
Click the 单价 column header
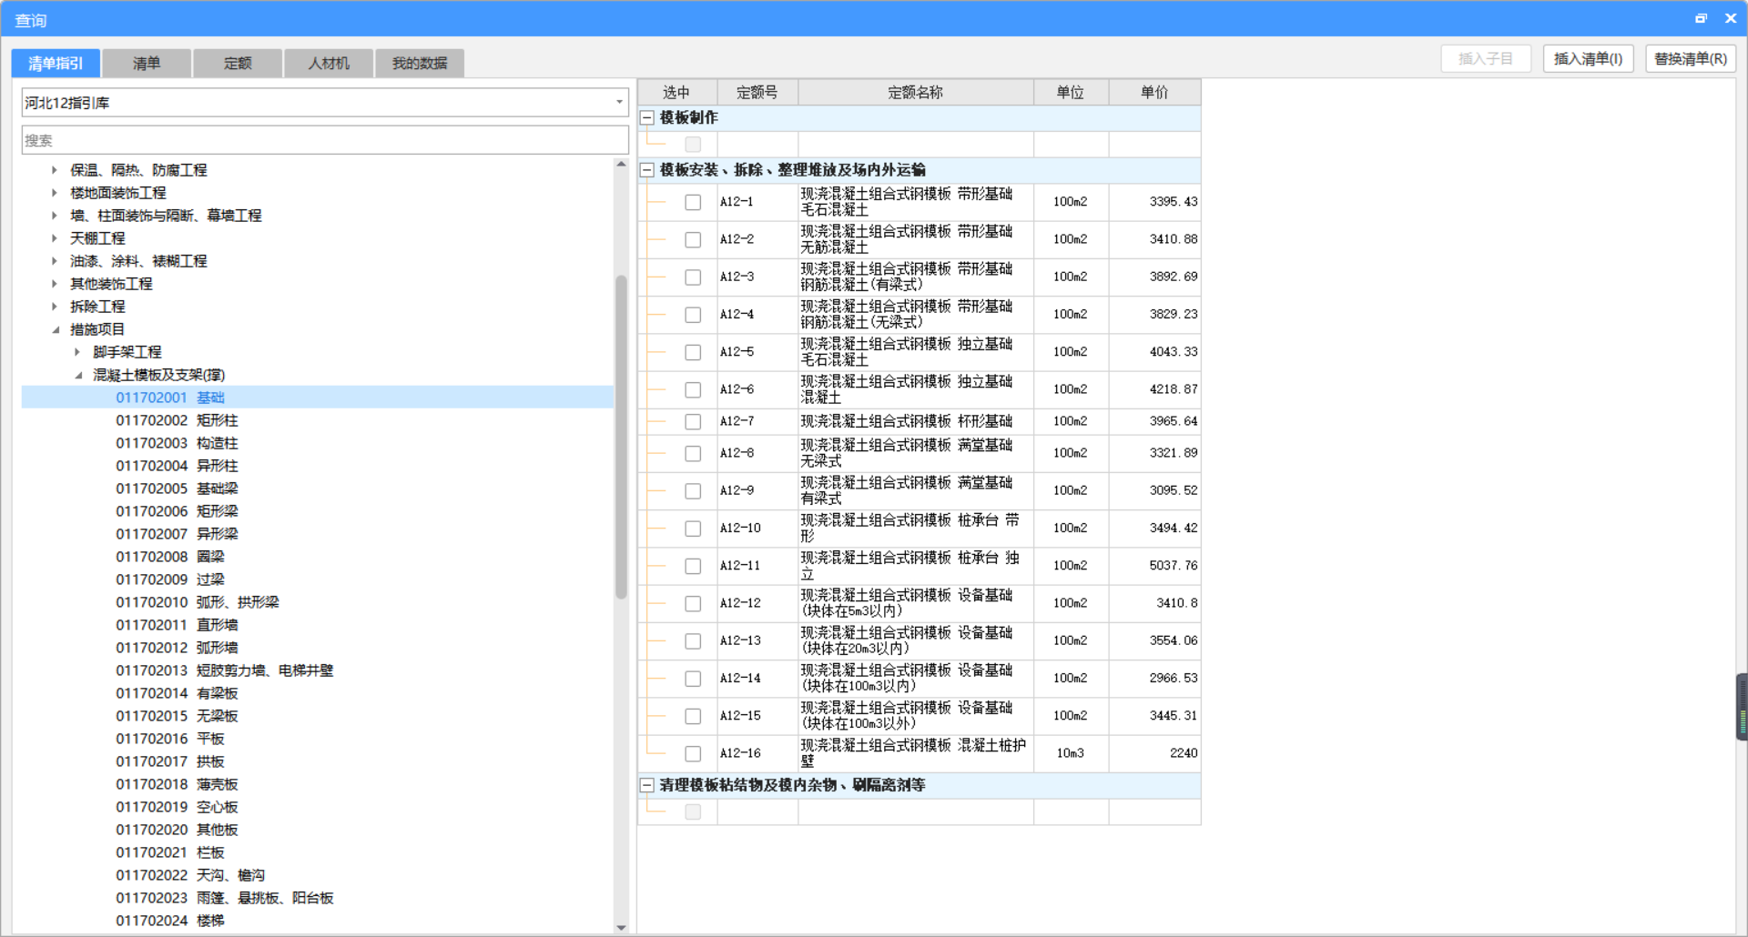coord(1154,92)
